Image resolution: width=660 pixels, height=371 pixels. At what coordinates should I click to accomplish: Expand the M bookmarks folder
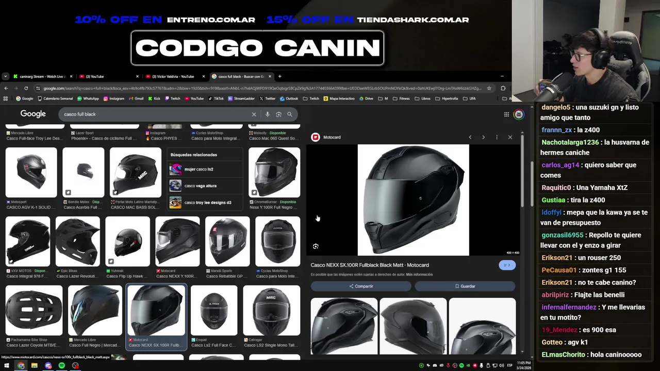pyautogui.click(x=383, y=98)
